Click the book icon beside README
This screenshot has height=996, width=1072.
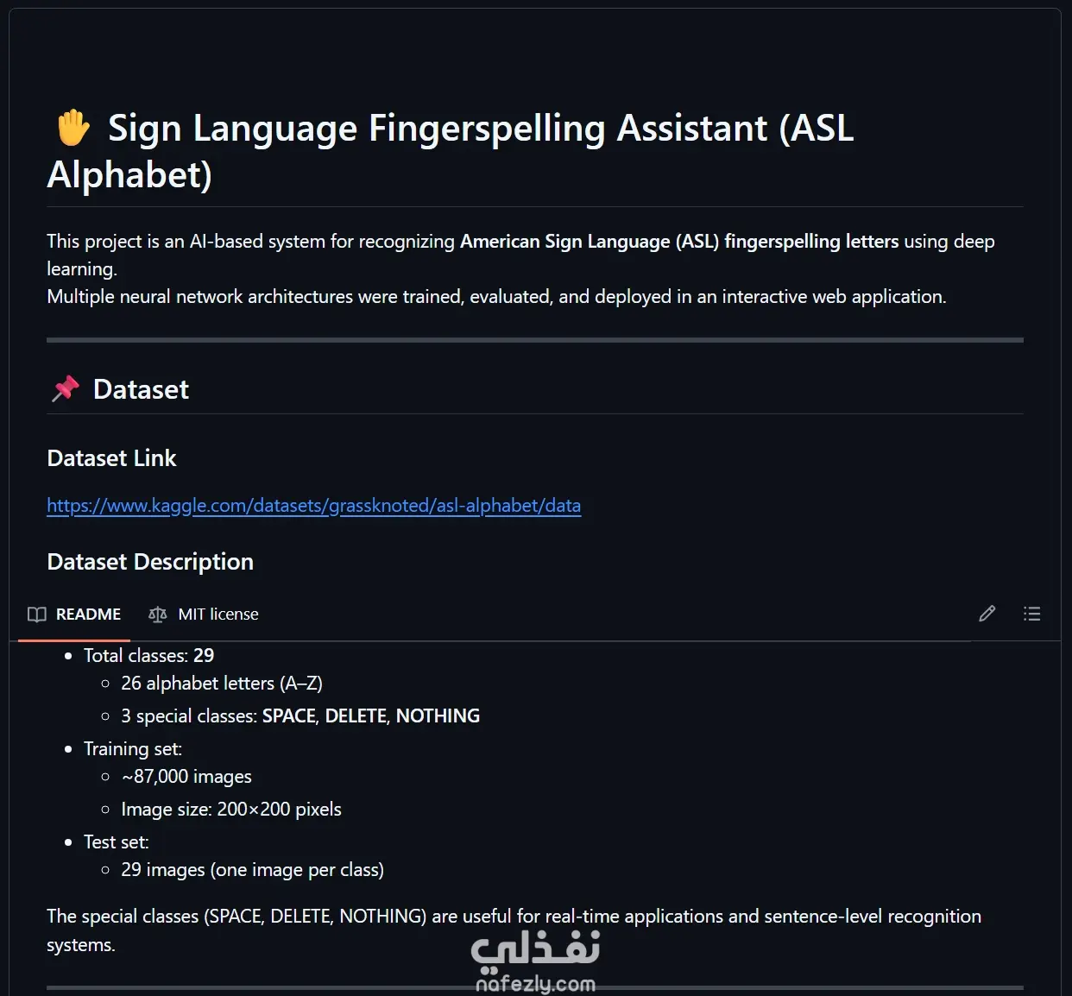[x=37, y=615]
